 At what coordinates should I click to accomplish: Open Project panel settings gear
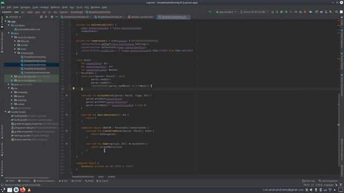pos(52,17)
